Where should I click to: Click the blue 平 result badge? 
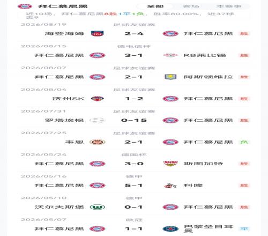click(244, 229)
